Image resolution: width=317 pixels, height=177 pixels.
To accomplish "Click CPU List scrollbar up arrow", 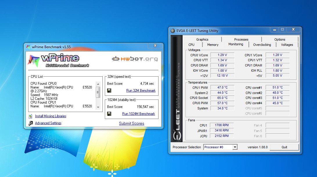I will pyautogui.click(x=98, y=84).
